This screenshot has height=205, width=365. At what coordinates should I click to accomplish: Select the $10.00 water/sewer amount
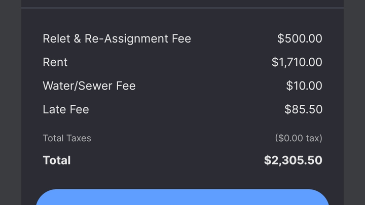(304, 86)
